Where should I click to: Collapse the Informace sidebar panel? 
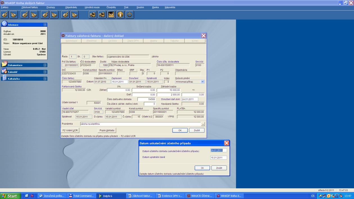tap(45, 25)
